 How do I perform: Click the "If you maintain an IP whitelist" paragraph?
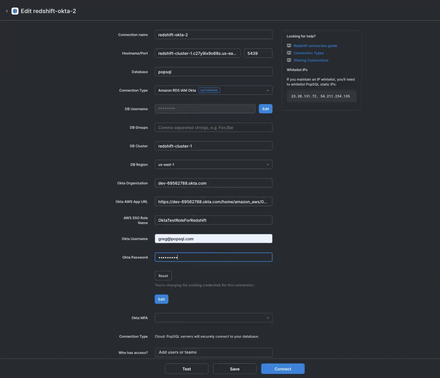(321, 82)
